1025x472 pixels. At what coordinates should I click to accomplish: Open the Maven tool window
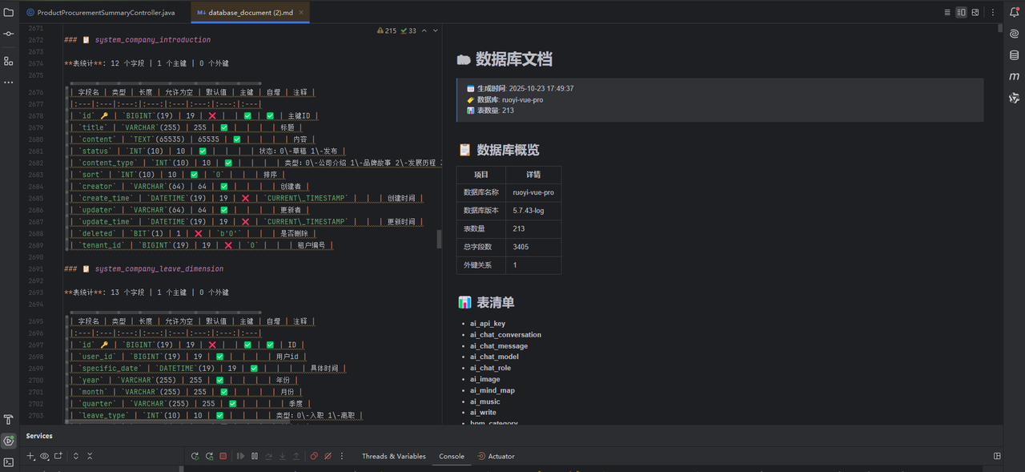[1014, 76]
